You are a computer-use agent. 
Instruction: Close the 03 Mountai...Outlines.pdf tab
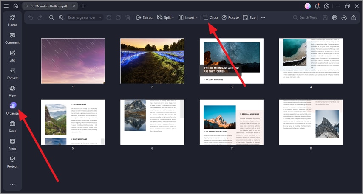tap(74, 6)
